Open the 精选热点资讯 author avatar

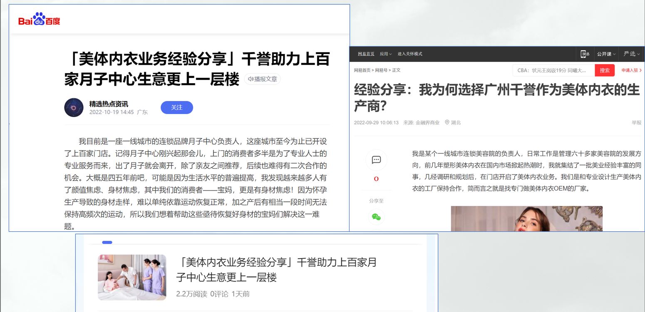pos(74,107)
